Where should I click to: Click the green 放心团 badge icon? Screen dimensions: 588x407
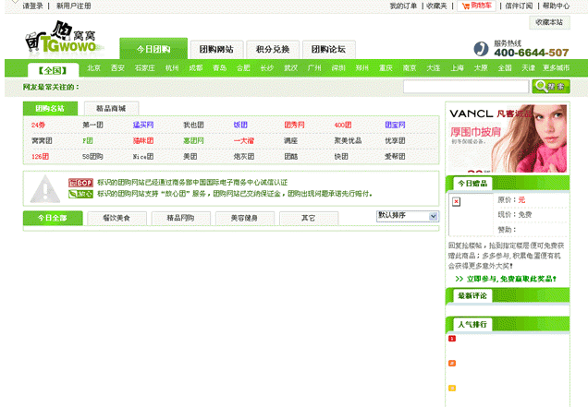[80, 194]
